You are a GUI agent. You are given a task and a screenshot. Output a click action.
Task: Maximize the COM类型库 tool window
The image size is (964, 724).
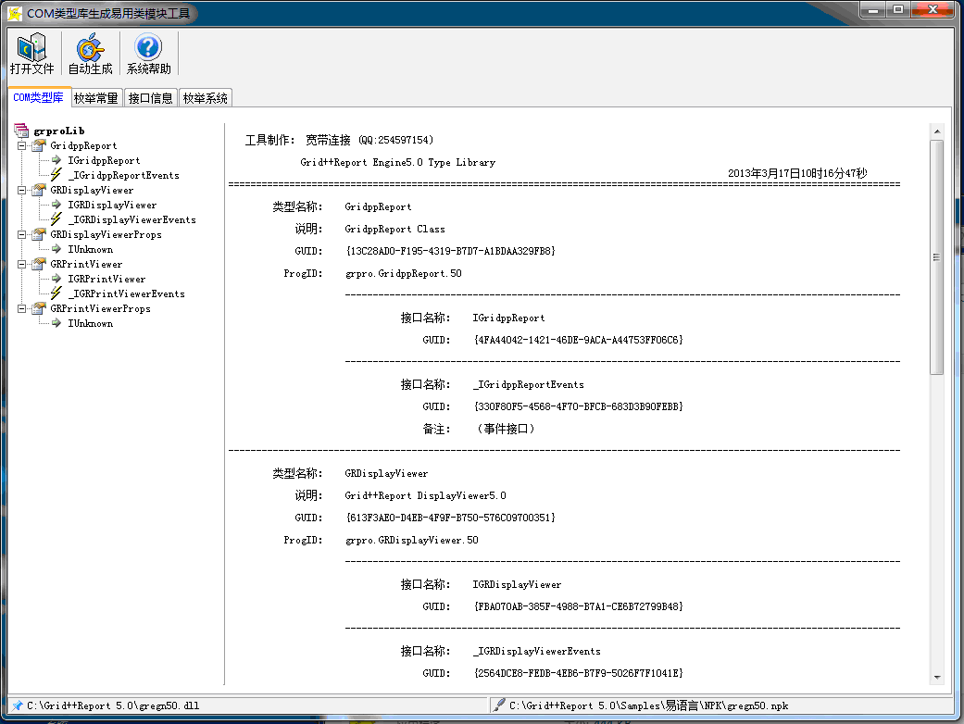coord(898,10)
